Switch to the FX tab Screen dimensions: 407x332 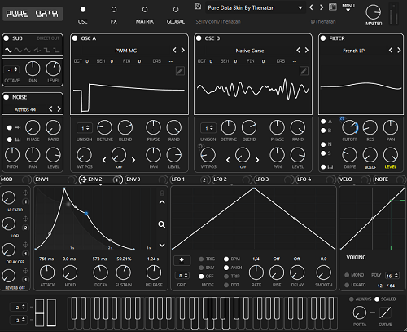(x=114, y=15)
